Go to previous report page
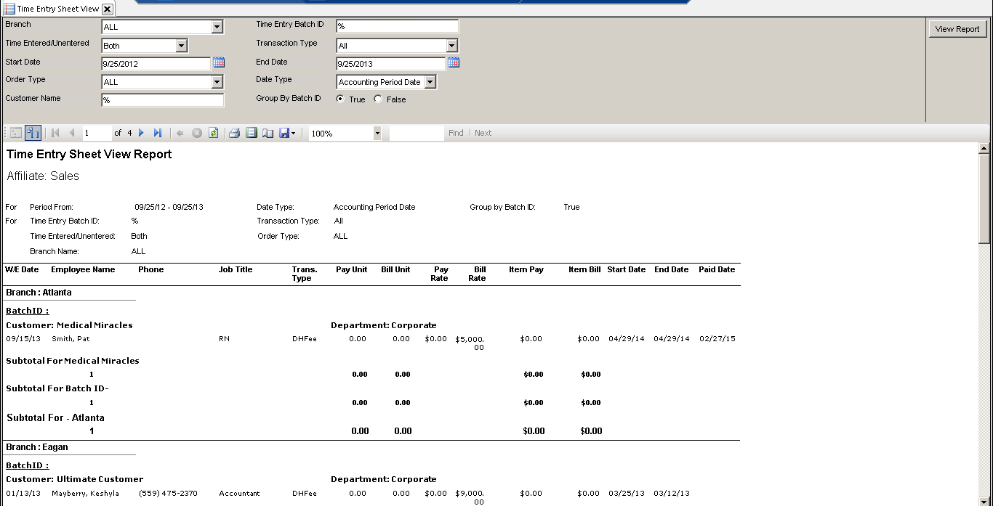The width and height of the screenshot is (993, 506). (x=72, y=133)
